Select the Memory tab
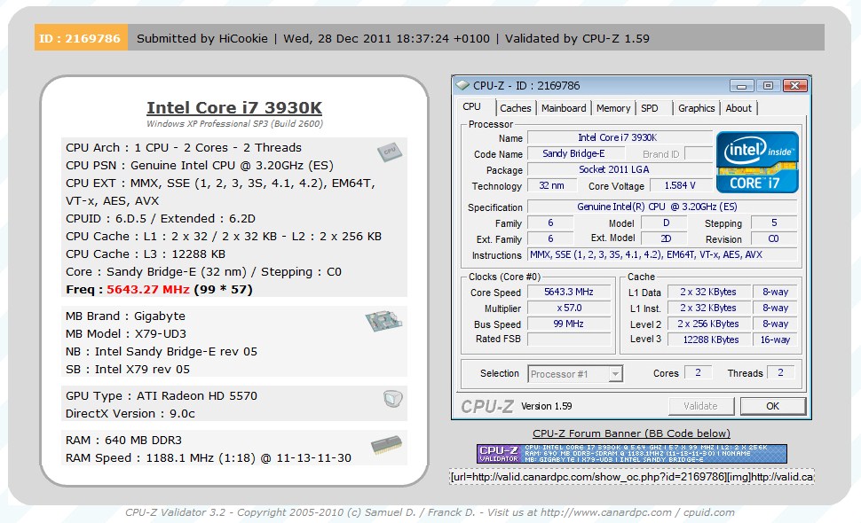 pyautogui.click(x=613, y=108)
